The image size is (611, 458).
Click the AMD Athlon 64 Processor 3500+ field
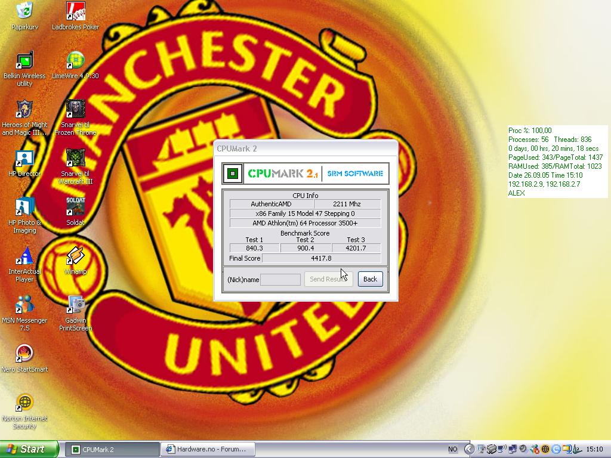tap(305, 223)
